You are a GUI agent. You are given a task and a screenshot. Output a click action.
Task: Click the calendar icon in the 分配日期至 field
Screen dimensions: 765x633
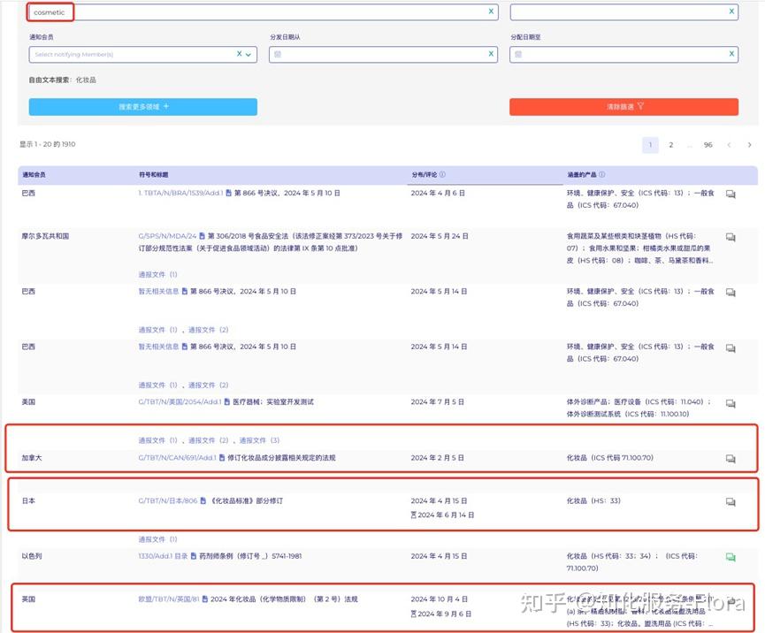[x=518, y=54]
